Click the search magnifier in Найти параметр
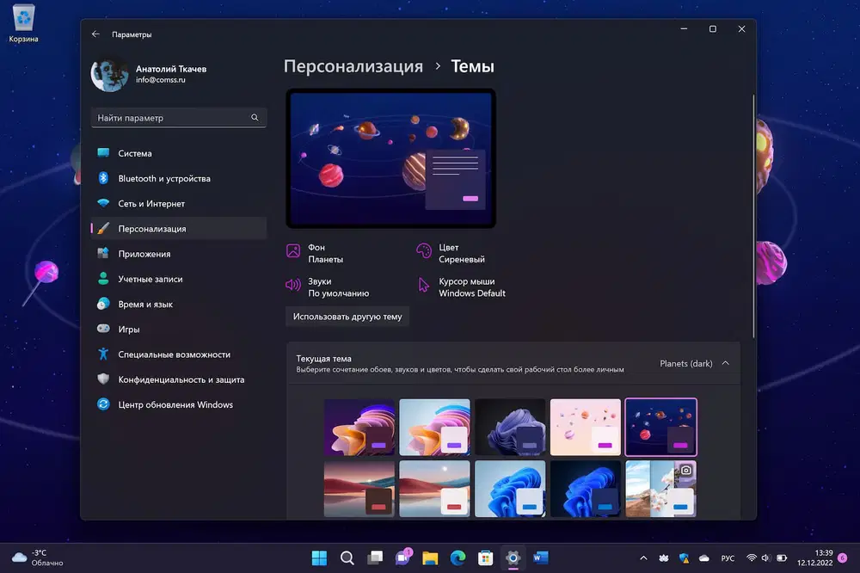This screenshot has width=860, height=573. click(255, 118)
